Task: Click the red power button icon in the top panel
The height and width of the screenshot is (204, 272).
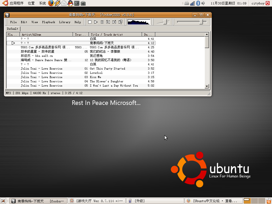Action: click(268, 3)
